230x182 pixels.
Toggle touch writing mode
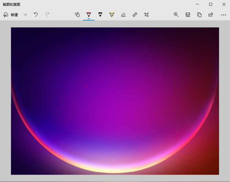coord(77,15)
